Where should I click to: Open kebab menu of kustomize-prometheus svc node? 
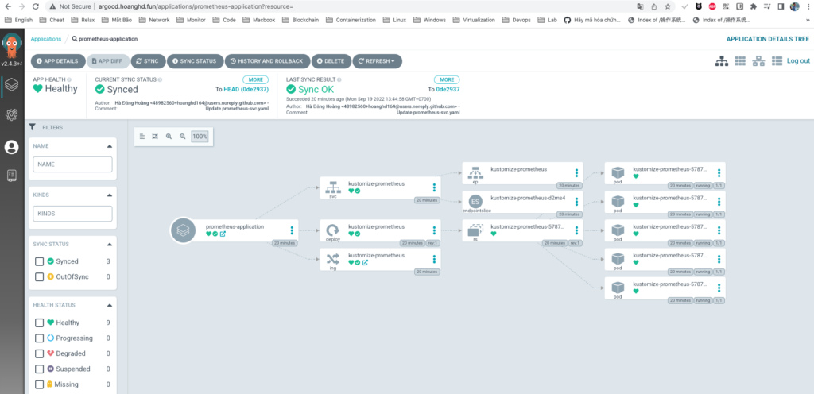pyautogui.click(x=434, y=187)
